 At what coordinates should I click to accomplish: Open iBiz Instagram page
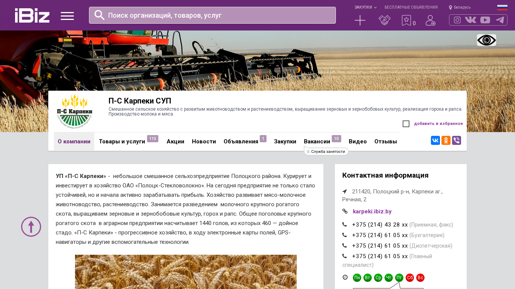[457, 20]
